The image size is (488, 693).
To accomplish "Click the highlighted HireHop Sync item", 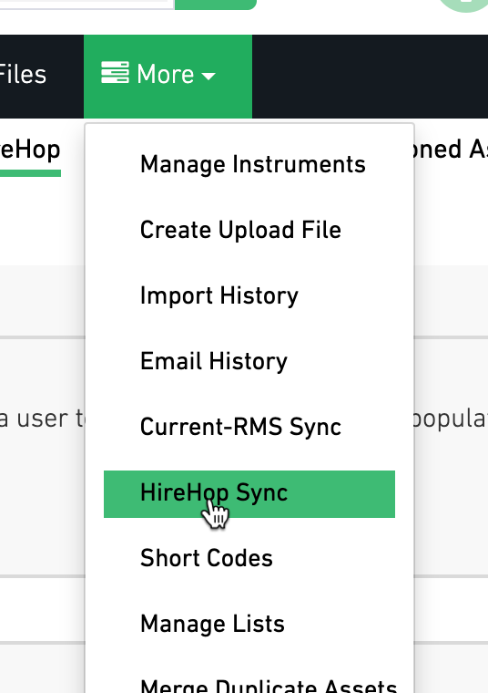I will 249,493.
